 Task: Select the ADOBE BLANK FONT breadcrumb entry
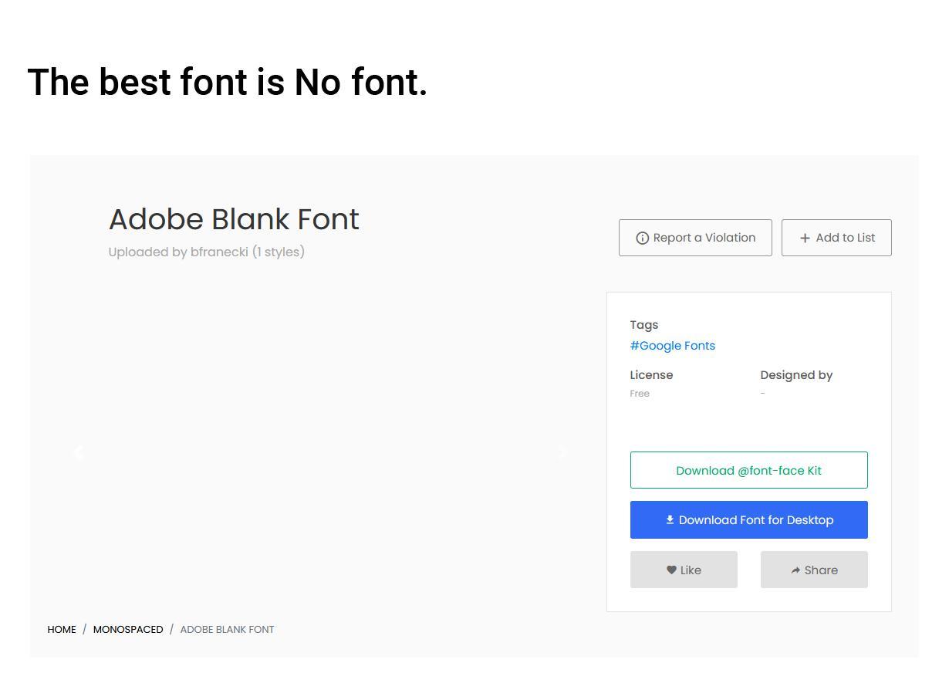pos(227,629)
